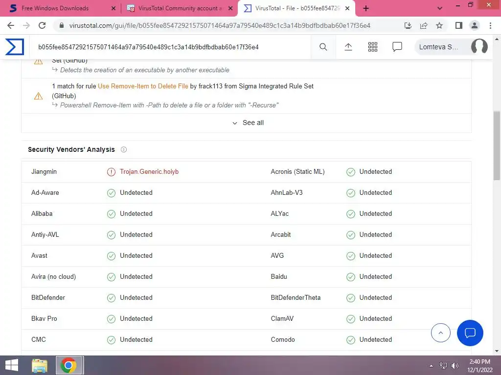Viewport: 501px width, 375px height.
Task: Click Chrome back arrow
Action: (11, 25)
